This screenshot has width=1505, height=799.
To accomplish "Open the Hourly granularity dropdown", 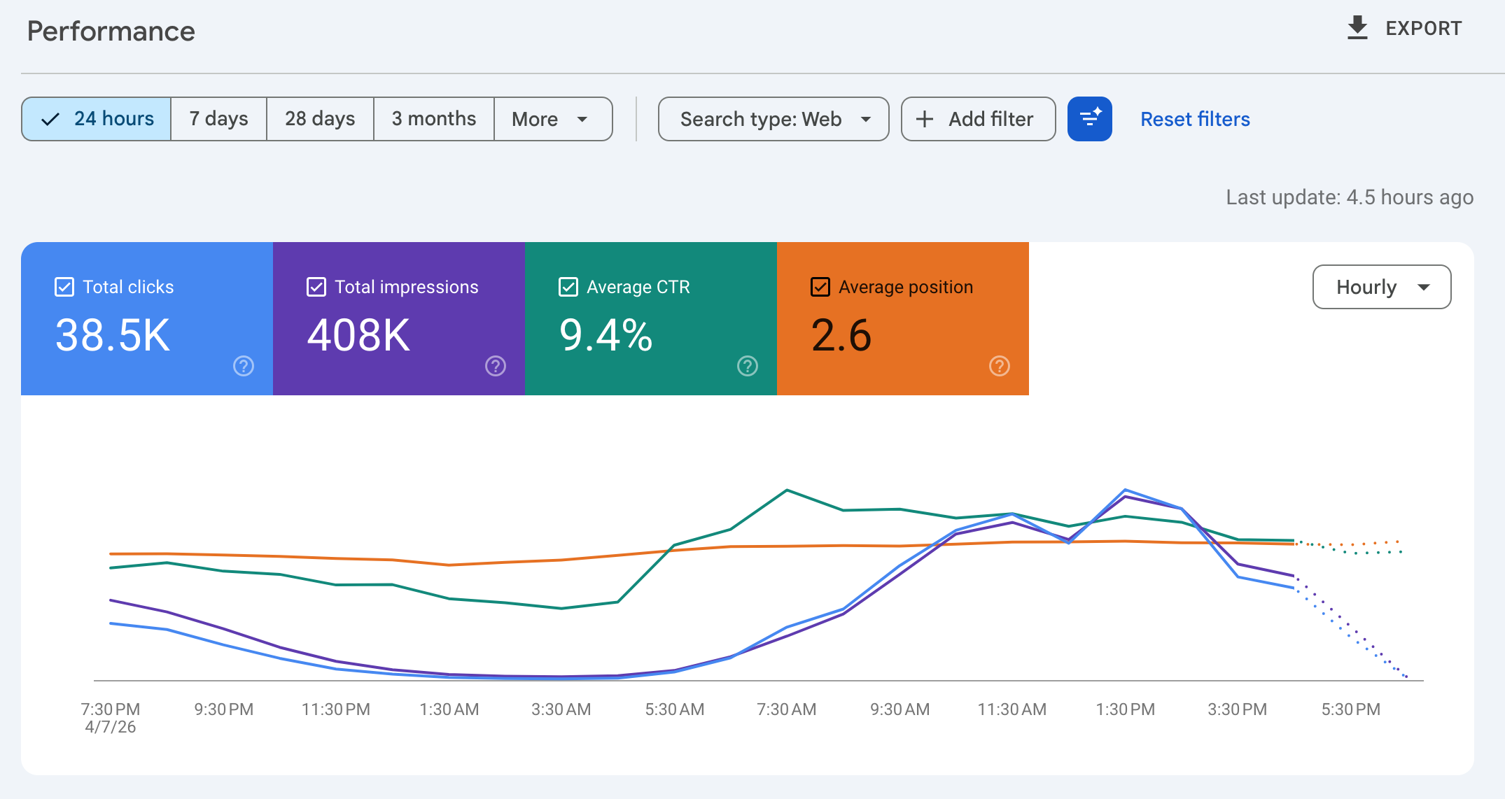I will (1381, 287).
